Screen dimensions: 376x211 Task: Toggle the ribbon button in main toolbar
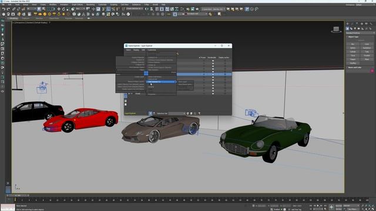pos(167,9)
